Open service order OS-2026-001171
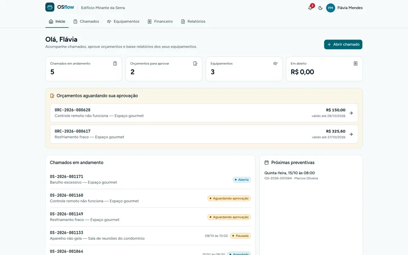Screen dimensions: 408x255 pyautogui.click(x=150, y=179)
